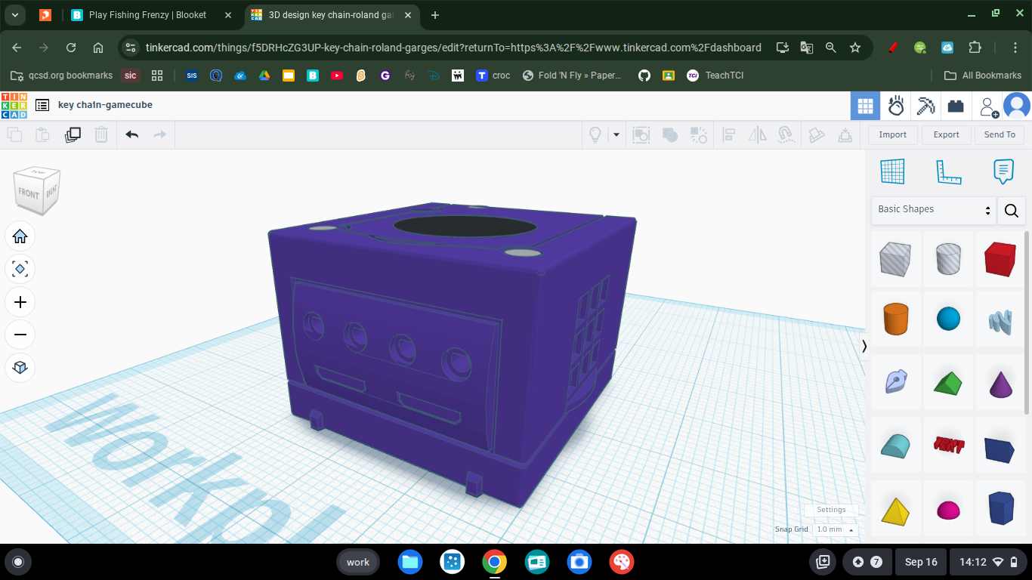Switch to the Bricks view
Image resolution: width=1032 pixels, height=580 pixels.
(956, 106)
